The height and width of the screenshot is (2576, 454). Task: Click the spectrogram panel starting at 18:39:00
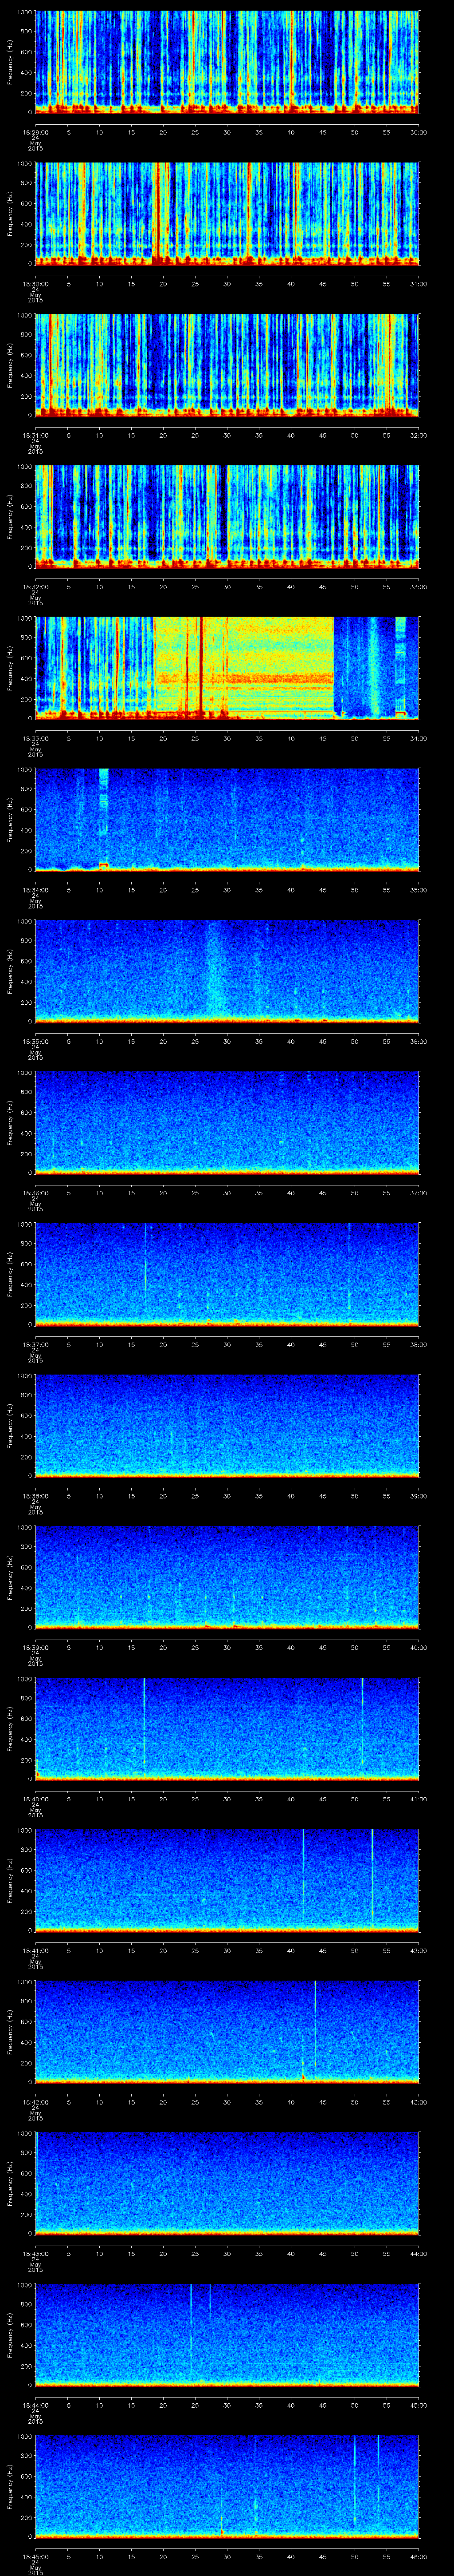(227, 1577)
